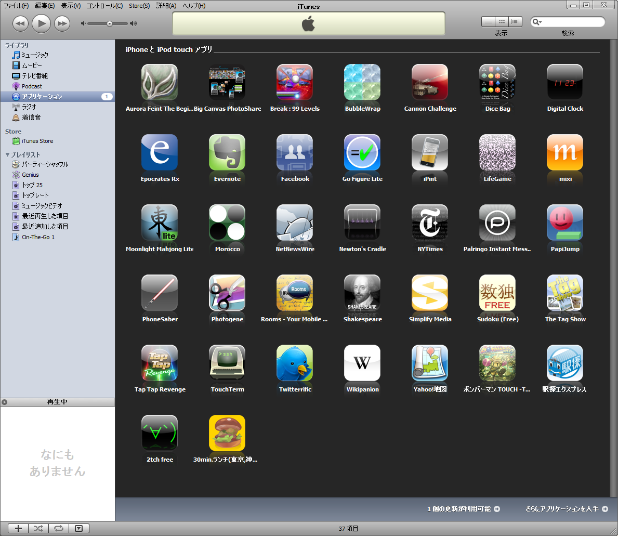
Task: Select the BubbleWrap app icon
Action: pos(362,82)
